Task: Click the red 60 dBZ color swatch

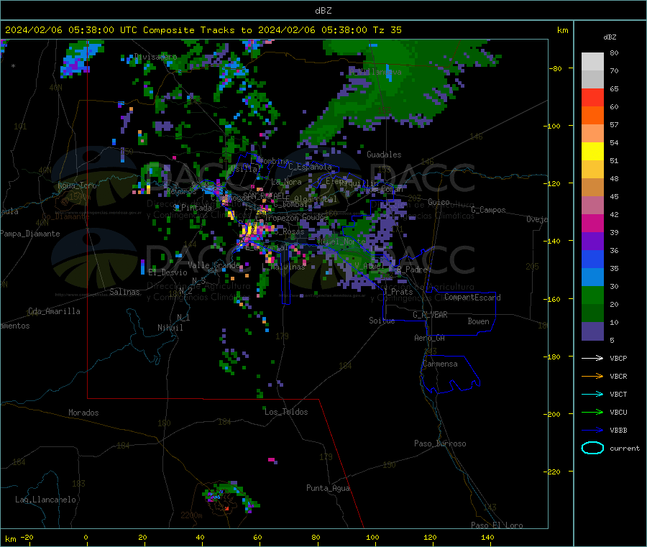Action: (592, 97)
